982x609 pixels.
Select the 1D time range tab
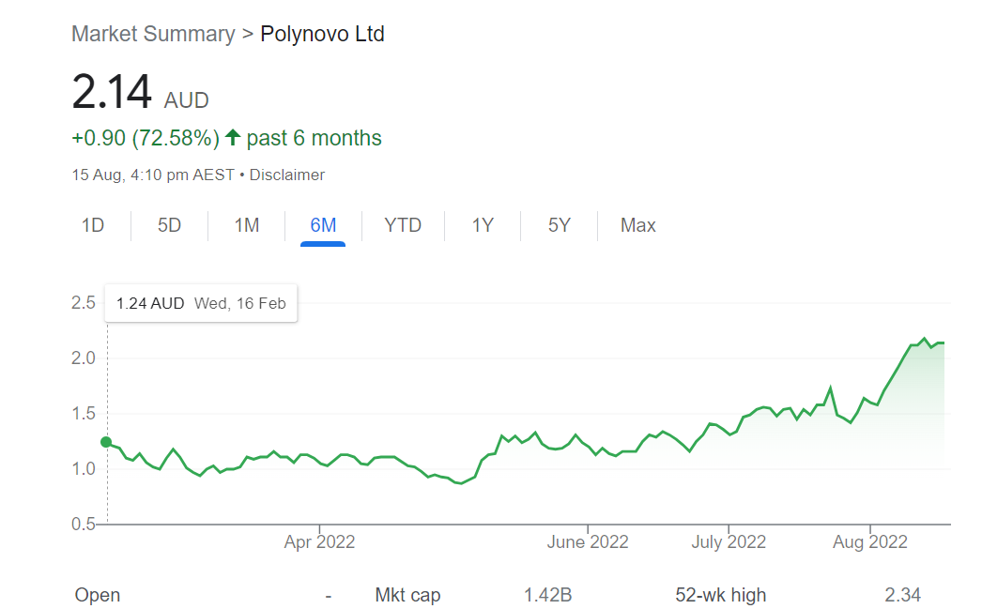tap(93, 225)
